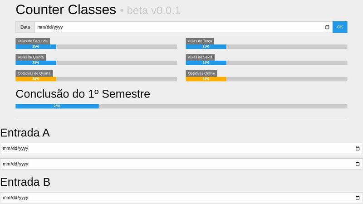Click the Optativas Online orange progress bar
The width and height of the screenshot is (363, 204).
(266, 79)
